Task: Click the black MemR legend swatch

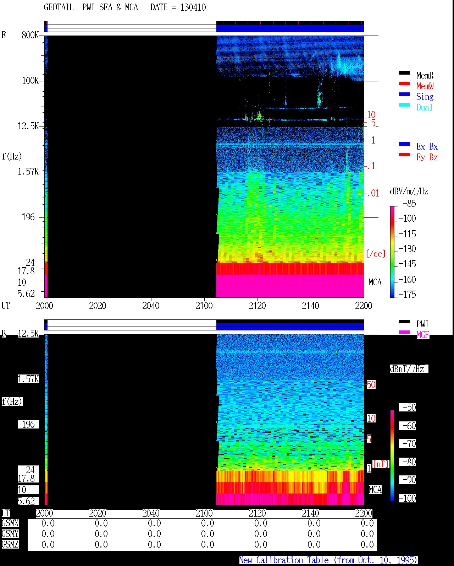Action: 404,73
